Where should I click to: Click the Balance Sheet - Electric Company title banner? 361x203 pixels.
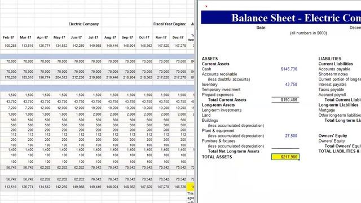(x=281, y=17)
